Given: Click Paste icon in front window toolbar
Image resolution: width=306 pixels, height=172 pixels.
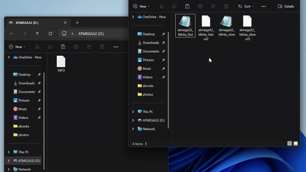Looking at the screenshot, I should 187,6.
